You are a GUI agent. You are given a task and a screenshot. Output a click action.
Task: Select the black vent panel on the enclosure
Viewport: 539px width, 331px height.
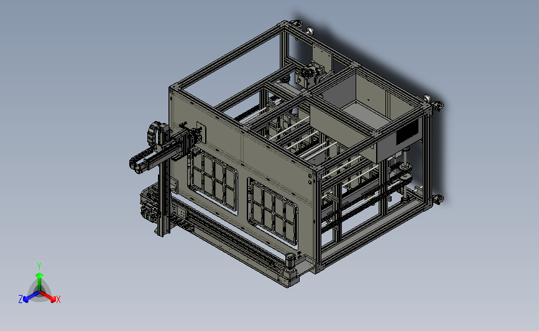tap(407, 132)
